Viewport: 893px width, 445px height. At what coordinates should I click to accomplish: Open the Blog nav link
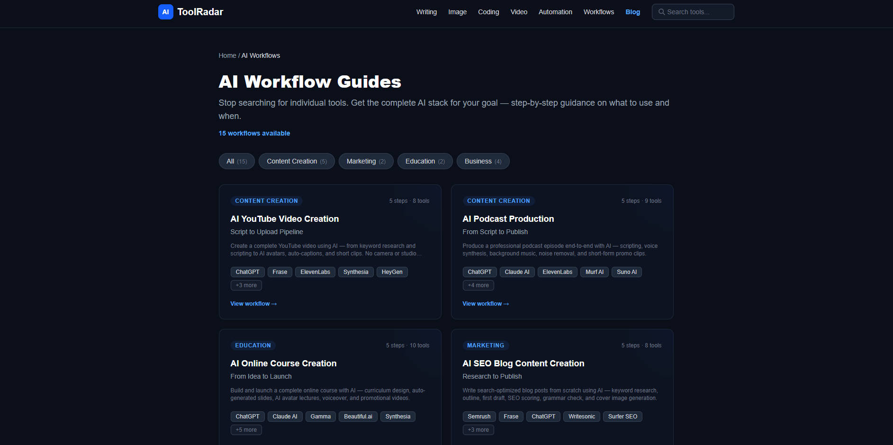point(632,12)
